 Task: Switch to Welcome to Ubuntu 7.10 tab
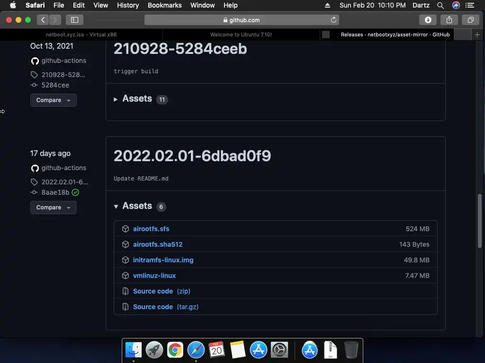point(241,35)
